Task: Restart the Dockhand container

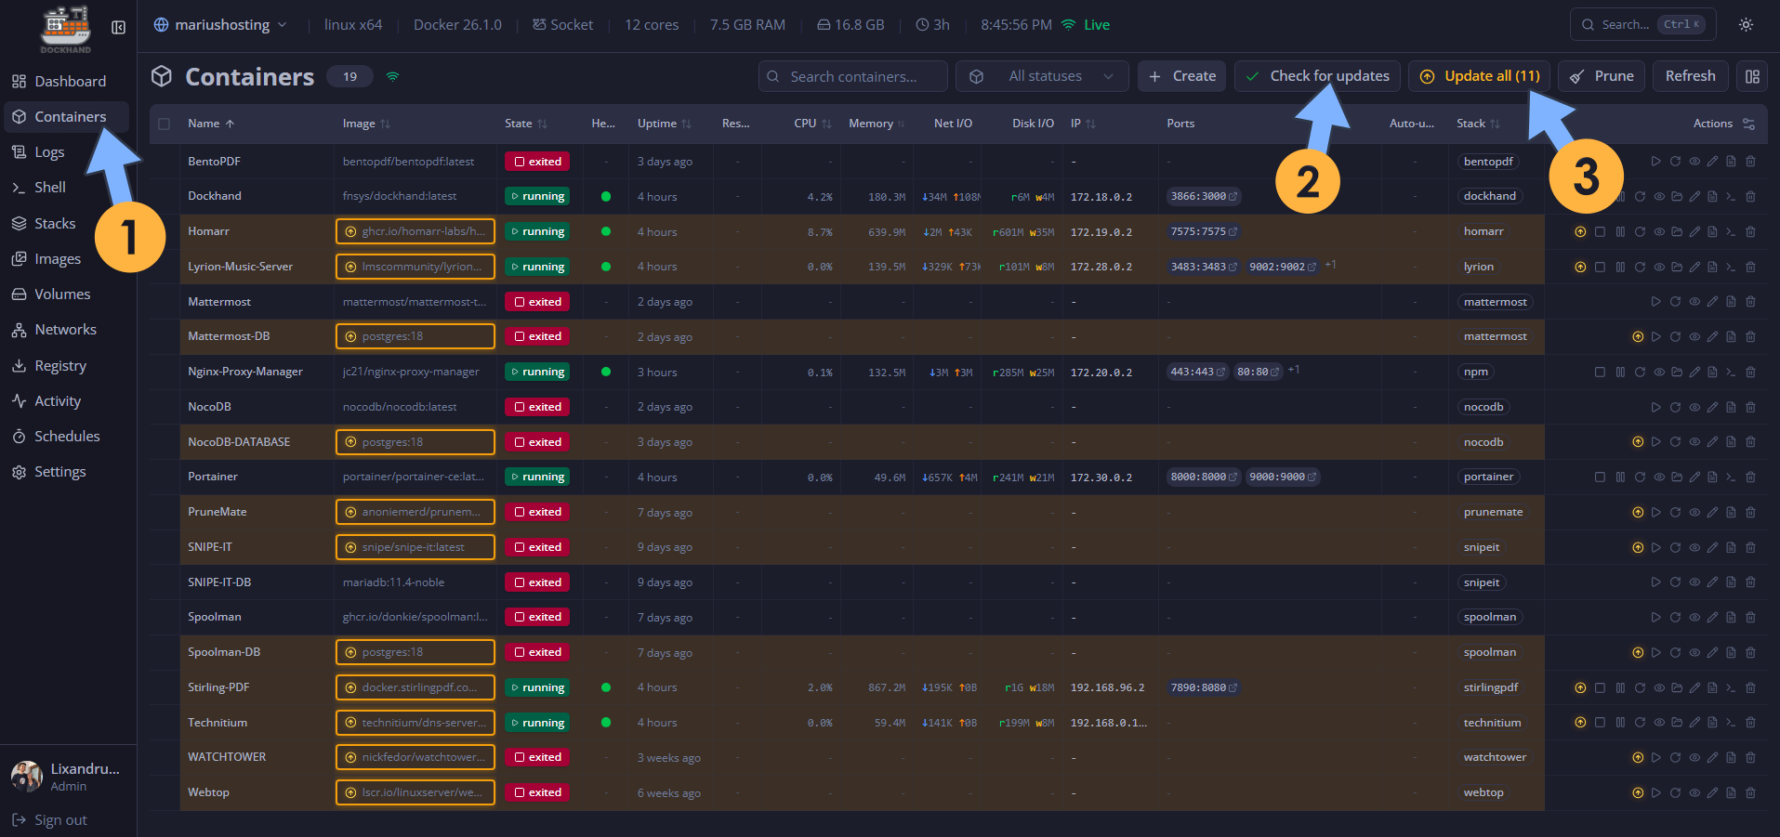Action: (x=1640, y=196)
